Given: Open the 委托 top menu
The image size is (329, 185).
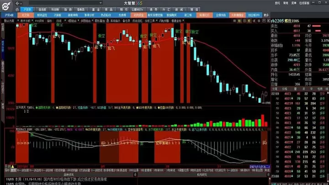Looking at the screenshot, I should click(x=277, y=3).
